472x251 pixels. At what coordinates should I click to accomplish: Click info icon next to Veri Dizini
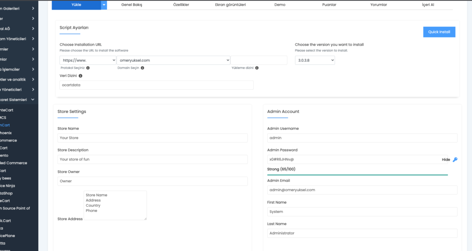tap(80, 76)
